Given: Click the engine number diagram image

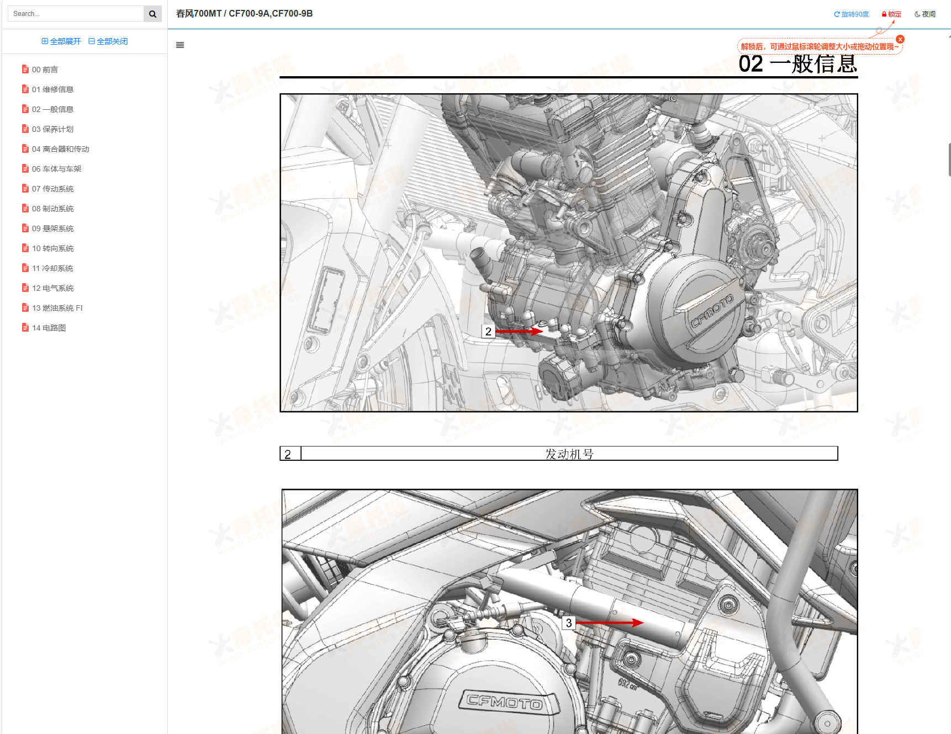Looking at the screenshot, I should (569, 253).
